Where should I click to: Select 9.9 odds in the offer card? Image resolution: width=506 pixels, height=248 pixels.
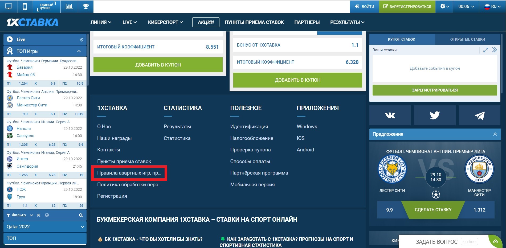tap(389, 210)
